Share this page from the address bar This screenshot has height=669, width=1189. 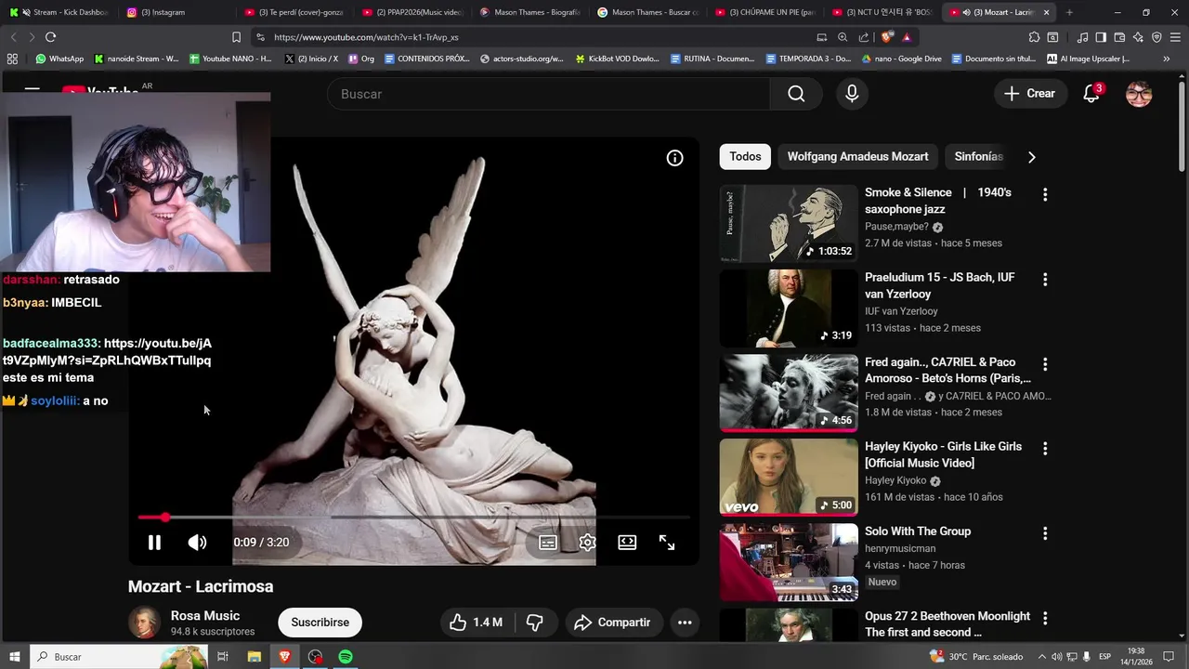pyautogui.click(x=864, y=37)
